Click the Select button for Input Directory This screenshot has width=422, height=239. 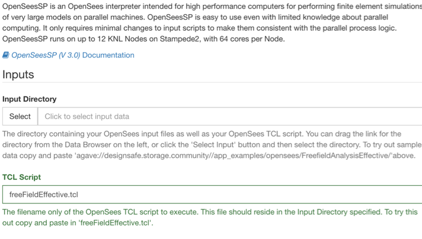pyautogui.click(x=20, y=117)
